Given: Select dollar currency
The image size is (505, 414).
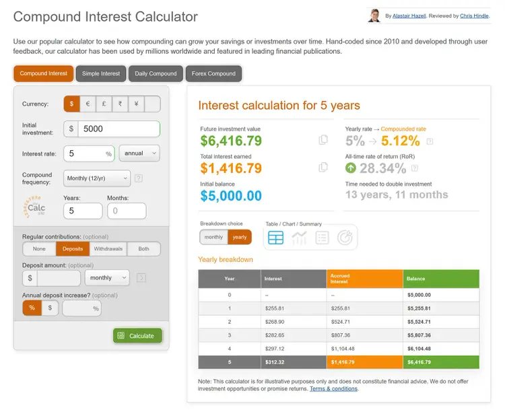Looking at the screenshot, I should 71,104.
